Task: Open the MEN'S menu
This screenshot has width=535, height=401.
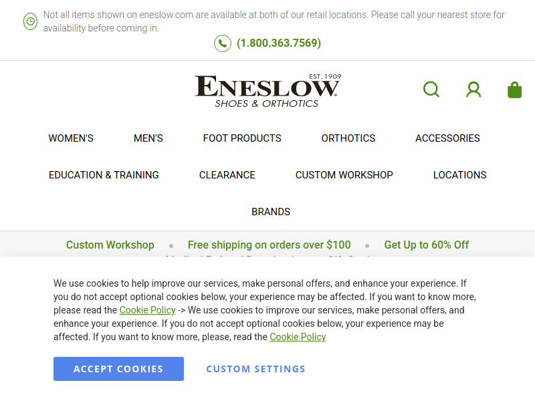Action: tap(148, 138)
